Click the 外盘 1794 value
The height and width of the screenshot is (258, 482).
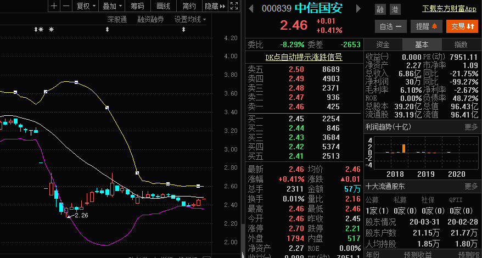click(x=295, y=238)
